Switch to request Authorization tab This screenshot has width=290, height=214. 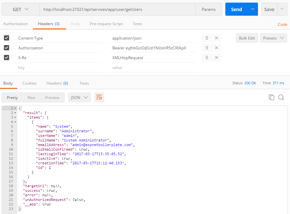[16, 24]
